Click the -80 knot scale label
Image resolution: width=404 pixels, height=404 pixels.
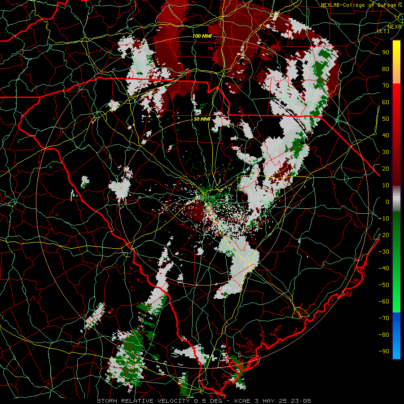(384, 335)
